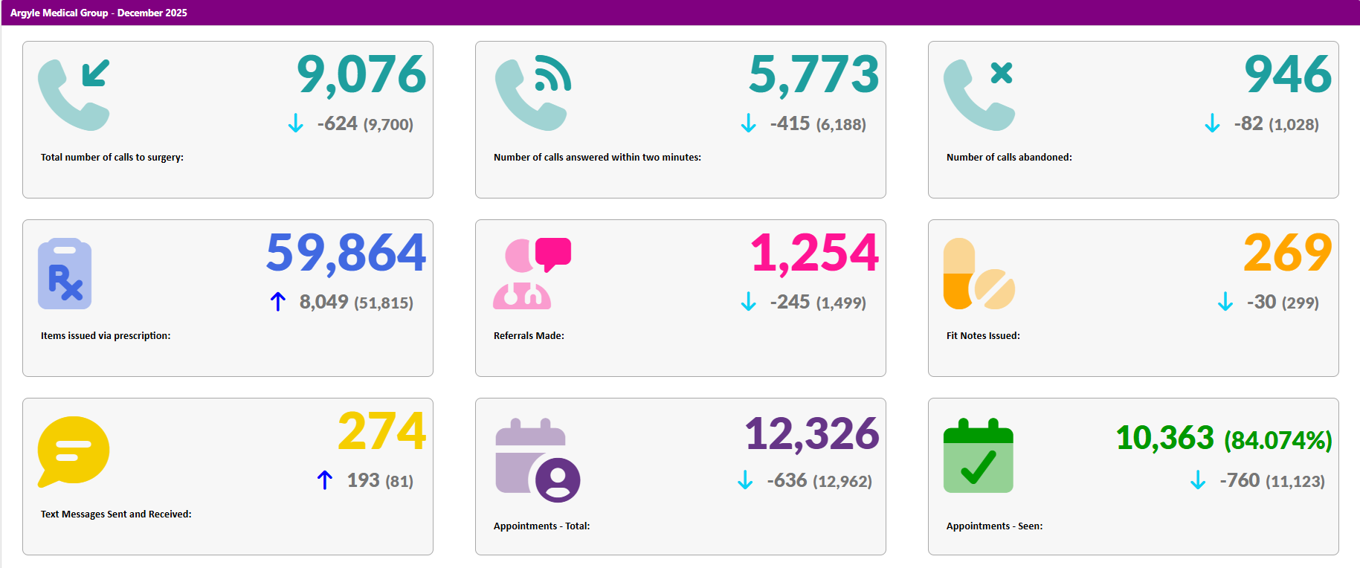The width and height of the screenshot is (1360, 568).
Task: Click the incoming call phone icon
Action: (x=74, y=94)
